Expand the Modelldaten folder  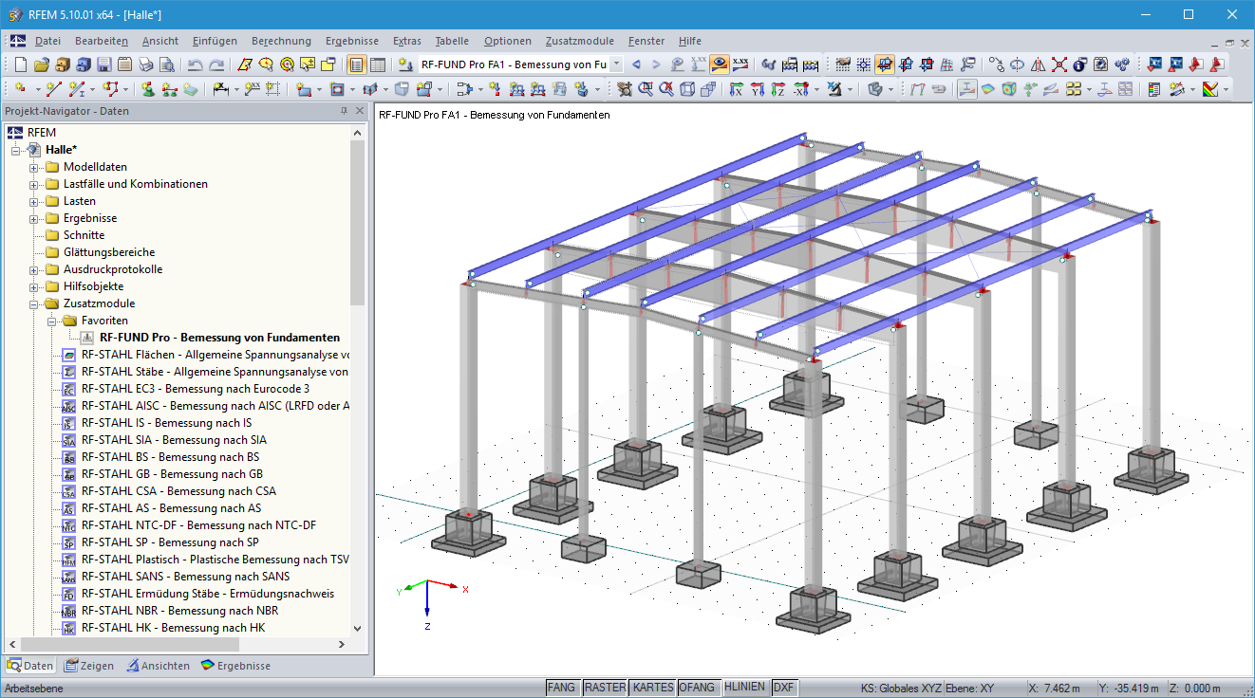point(34,167)
